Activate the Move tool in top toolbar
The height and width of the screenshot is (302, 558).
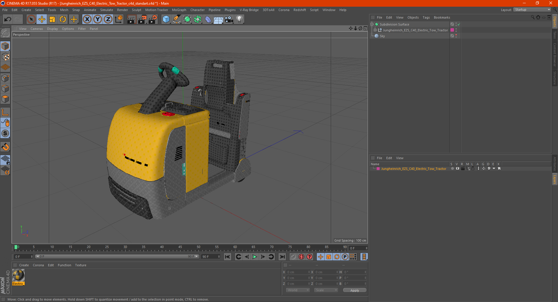[x=42, y=19]
